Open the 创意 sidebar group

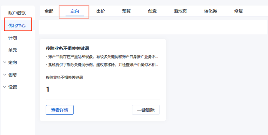click(13, 75)
